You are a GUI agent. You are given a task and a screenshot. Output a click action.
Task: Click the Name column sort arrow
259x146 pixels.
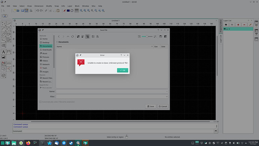[152, 47]
